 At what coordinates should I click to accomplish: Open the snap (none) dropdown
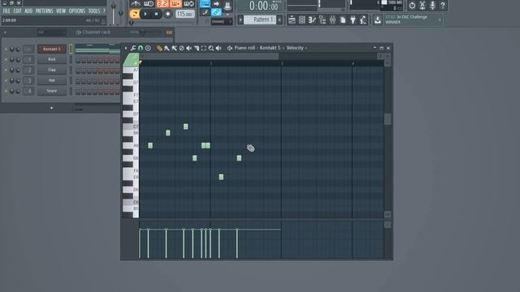coord(222,22)
